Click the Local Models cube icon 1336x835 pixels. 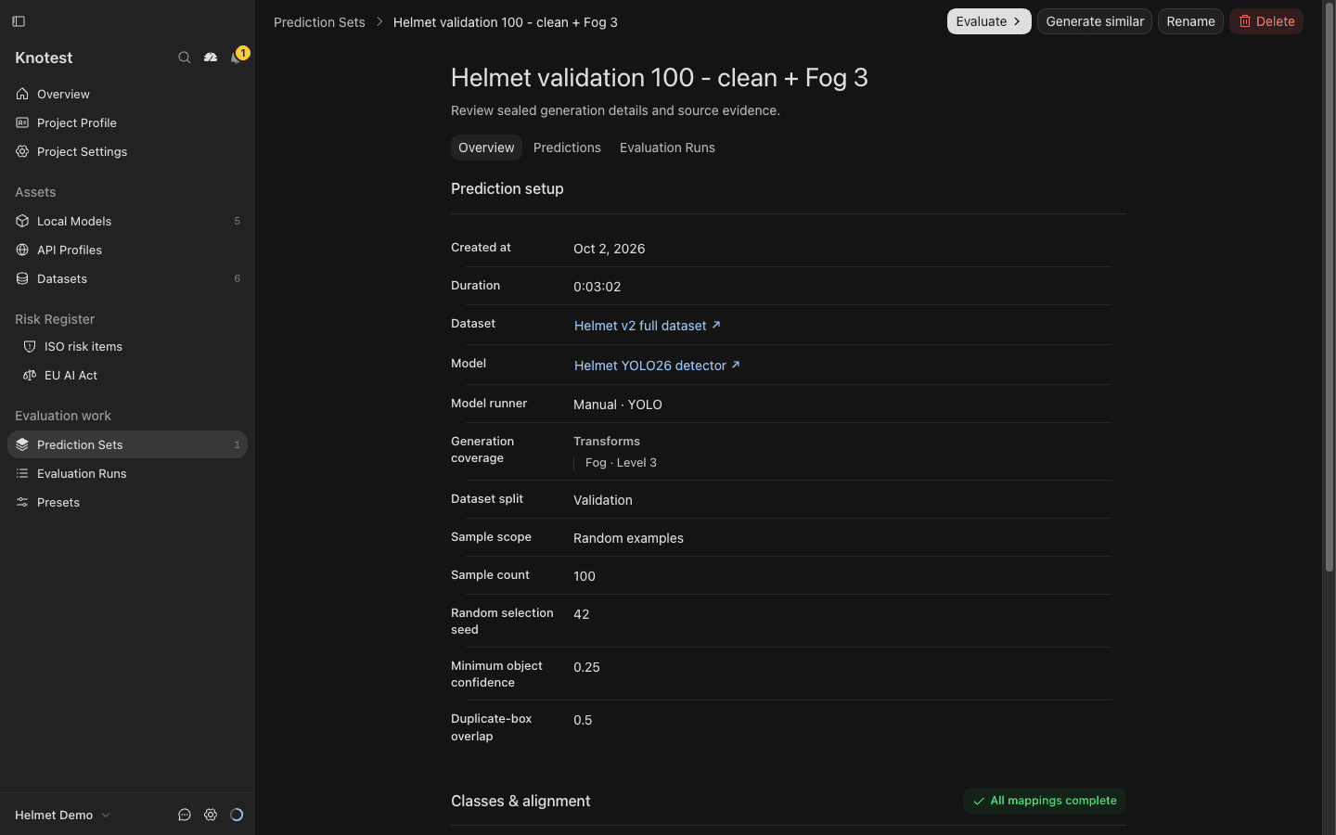tap(22, 221)
